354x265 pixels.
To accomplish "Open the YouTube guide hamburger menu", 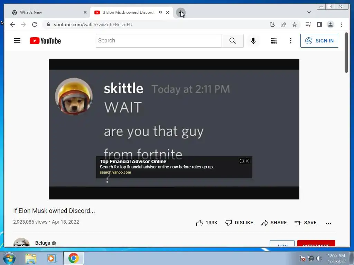I will (x=17, y=41).
